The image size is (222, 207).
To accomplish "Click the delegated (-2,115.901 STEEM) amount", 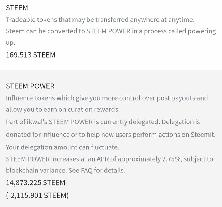I will click(x=37, y=196).
